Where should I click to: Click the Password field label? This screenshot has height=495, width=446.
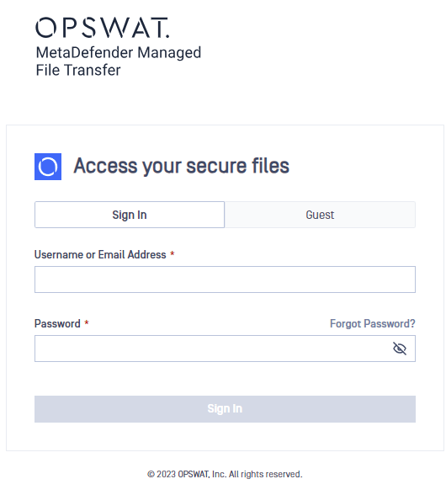tap(57, 323)
